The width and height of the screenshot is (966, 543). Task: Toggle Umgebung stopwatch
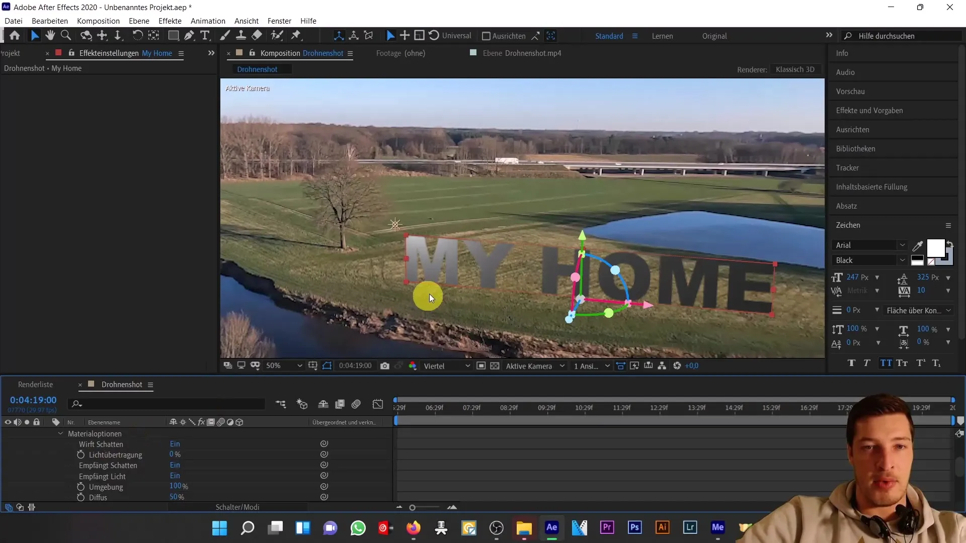(80, 487)
